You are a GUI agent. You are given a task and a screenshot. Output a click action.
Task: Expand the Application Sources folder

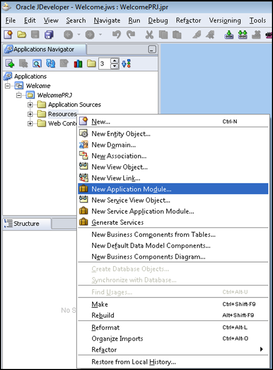(x=30, y=104)
